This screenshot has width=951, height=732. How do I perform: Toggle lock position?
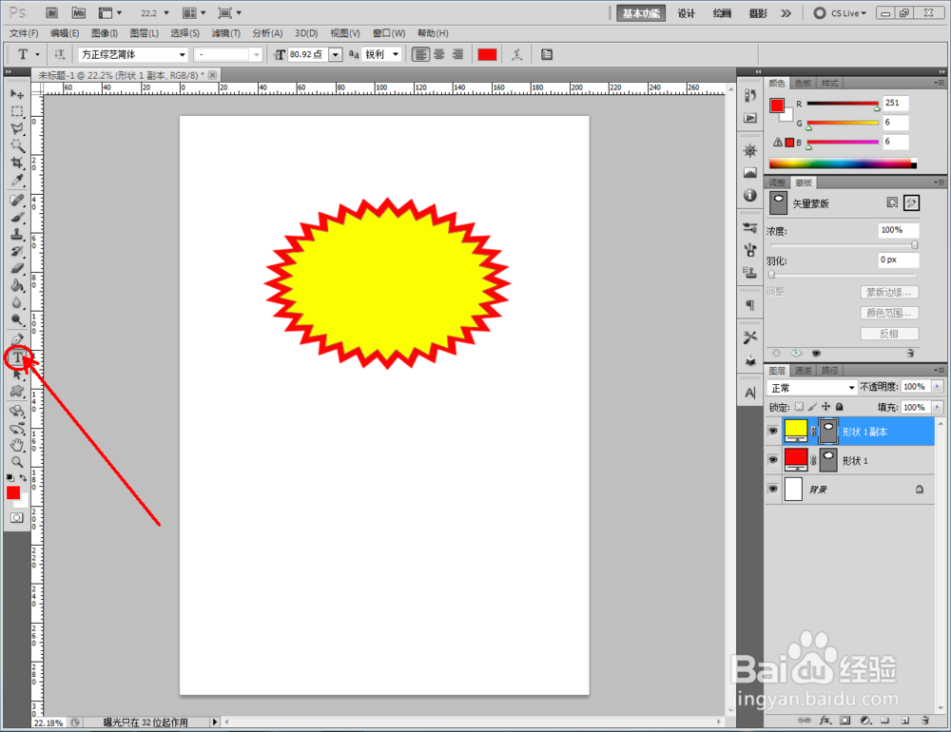click(x=825, y=407)
